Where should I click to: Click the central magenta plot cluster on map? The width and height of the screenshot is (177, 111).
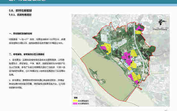[127, 58]
